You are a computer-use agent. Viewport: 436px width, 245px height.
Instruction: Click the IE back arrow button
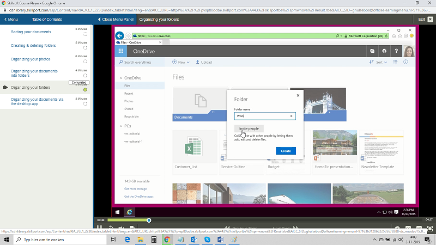click(119, 35)
